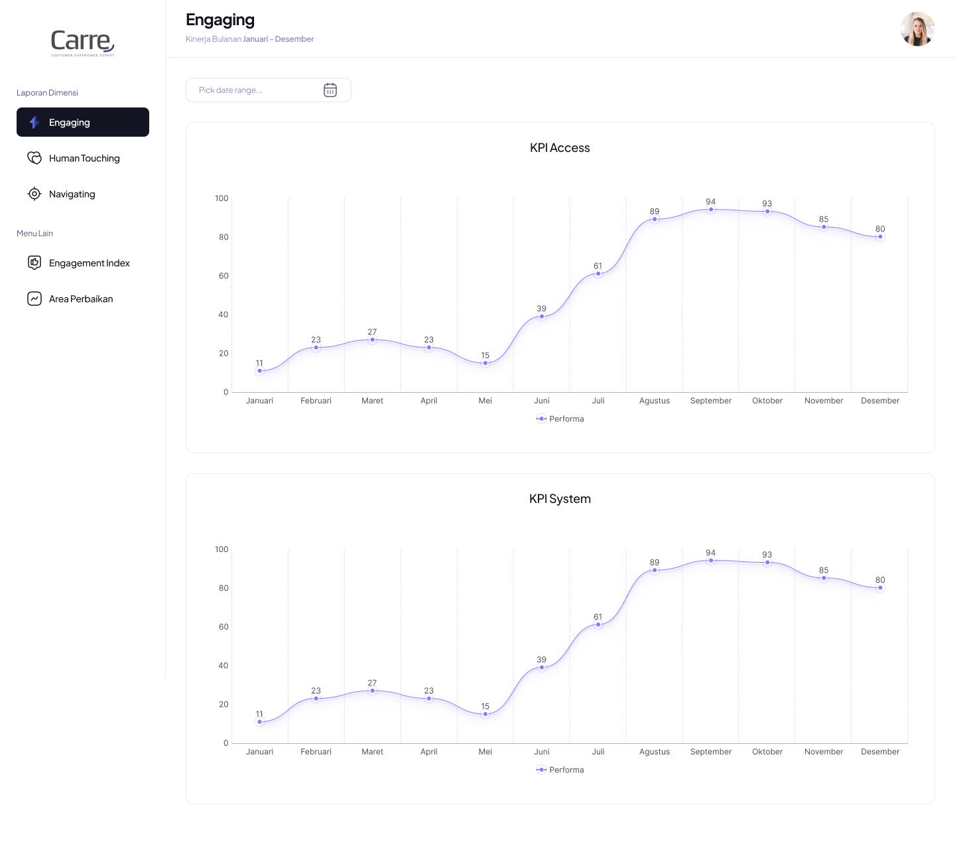Click the Januari 11 point in KPI Access

(x=259, y=371)
